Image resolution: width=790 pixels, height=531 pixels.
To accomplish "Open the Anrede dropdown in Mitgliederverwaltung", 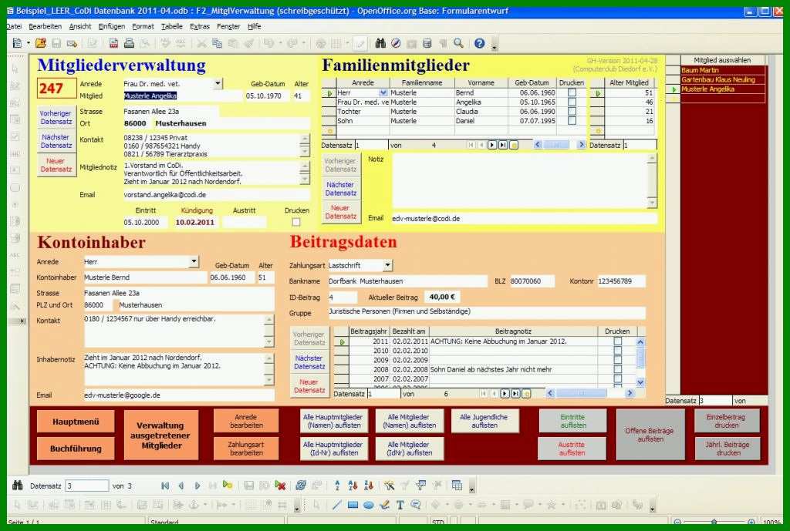I will 218,83.
